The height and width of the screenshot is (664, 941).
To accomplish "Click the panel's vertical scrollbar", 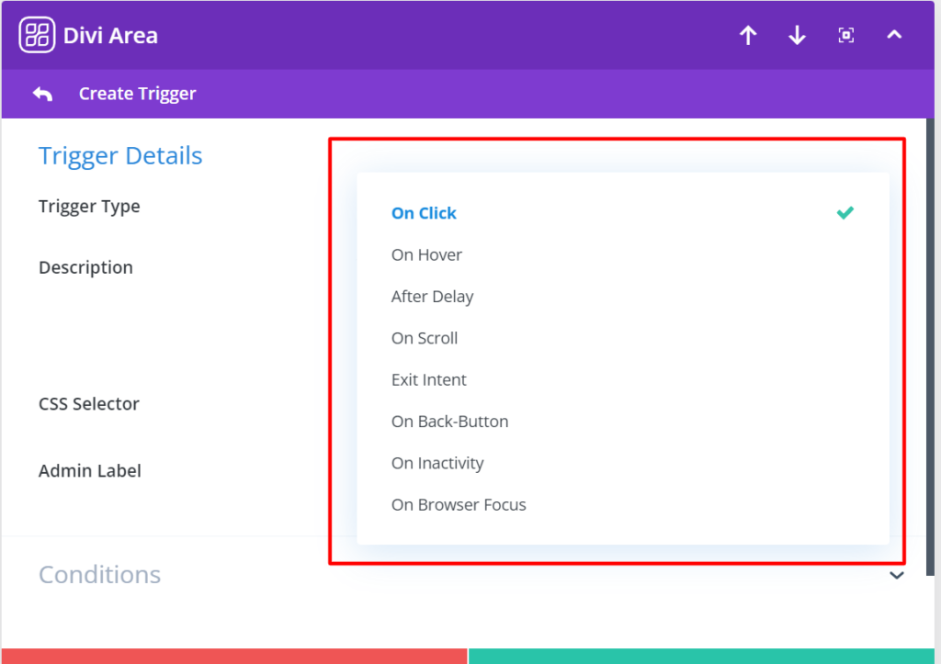I will click(x=930, y=347).
